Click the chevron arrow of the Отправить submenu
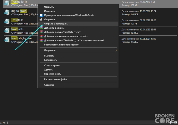The width and height of the screenshot is (178, 125). coord(116,50)
